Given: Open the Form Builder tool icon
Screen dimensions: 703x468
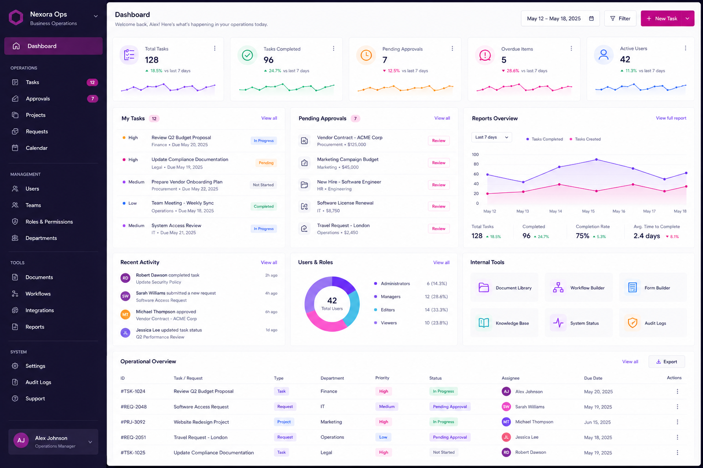Looking at the screenshot, I should tap(633, 287).
